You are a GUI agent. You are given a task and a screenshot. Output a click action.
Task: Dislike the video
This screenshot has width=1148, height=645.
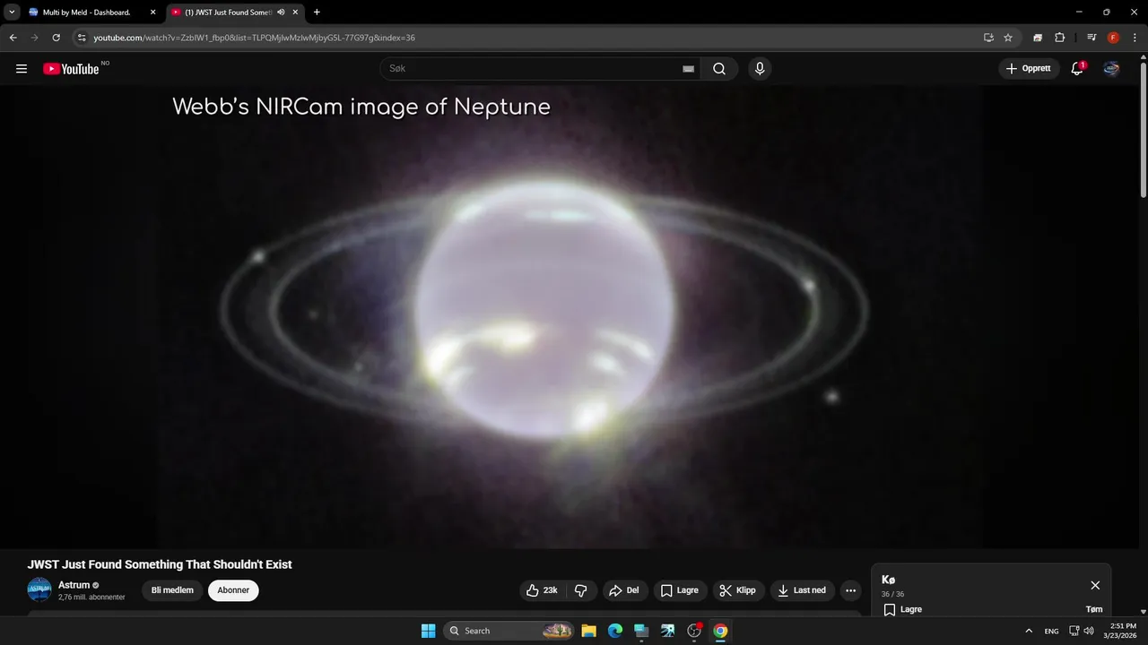pos(580,590)
